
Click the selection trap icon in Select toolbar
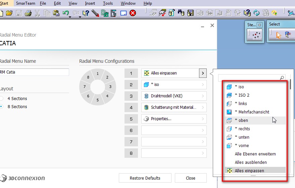click(x=288, y=35)
